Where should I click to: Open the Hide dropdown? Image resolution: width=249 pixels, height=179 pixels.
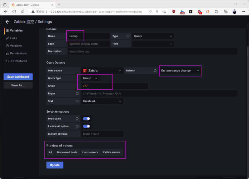pyautogui.click(x=153, y=44)
